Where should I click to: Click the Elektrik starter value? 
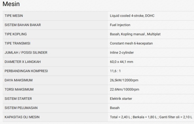tap(121, 99)
